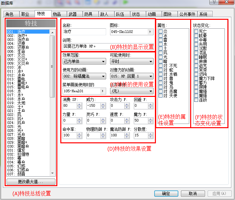The height and width of the screenshot is (200, 235).
Task: Select skill 004: 还原 in the list
Action: [x=28, y=43]
